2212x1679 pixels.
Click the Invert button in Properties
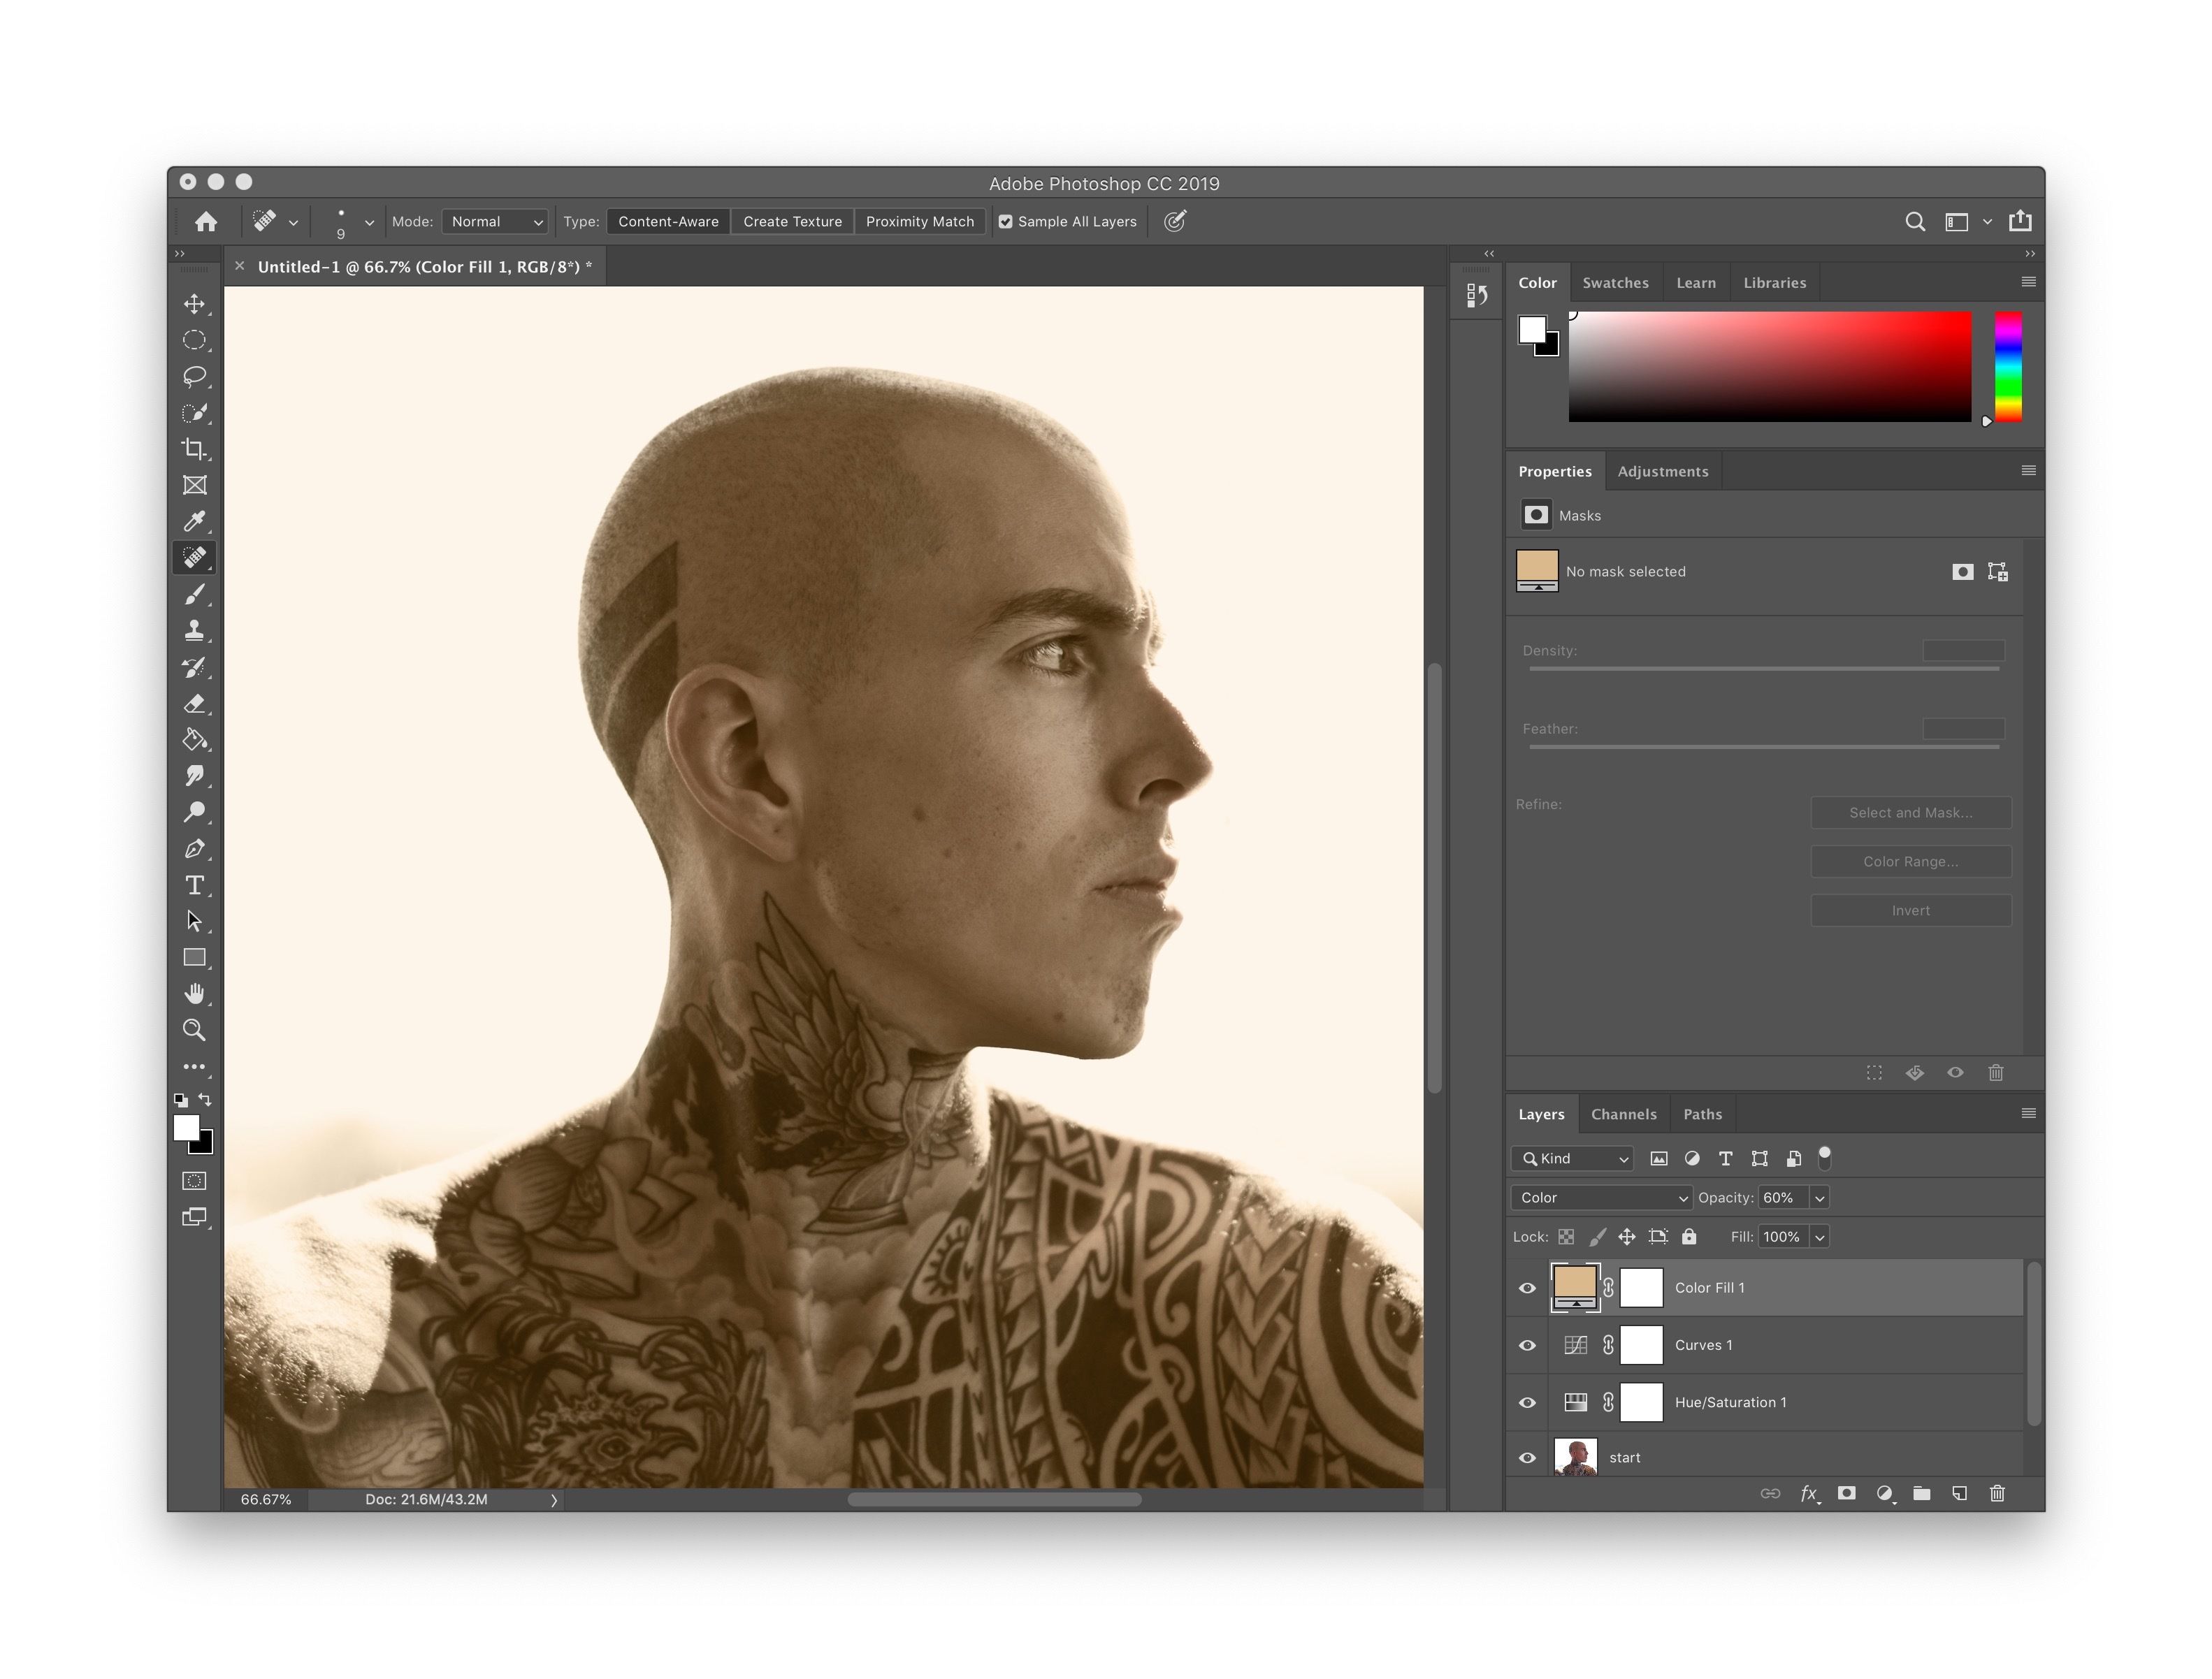point(1910,908)
